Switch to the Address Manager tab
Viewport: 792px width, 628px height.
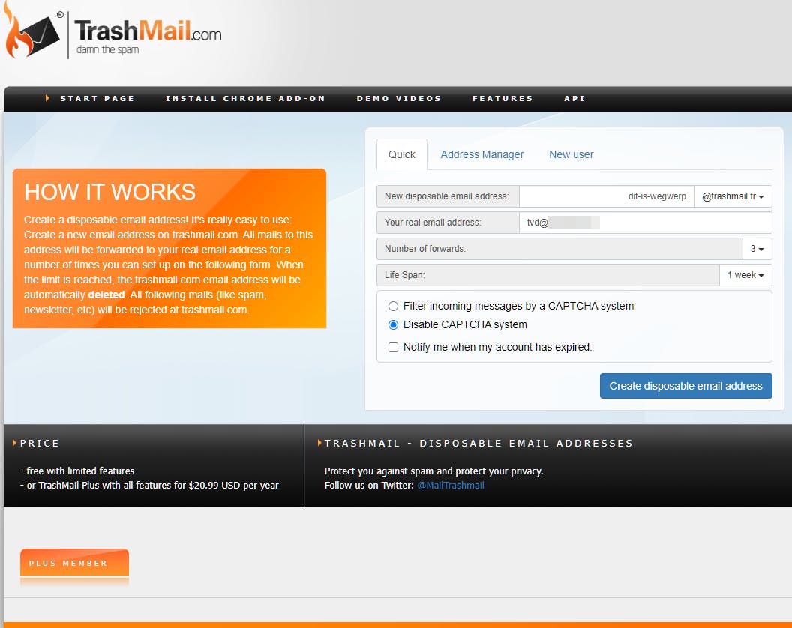(x=481, y=154)
